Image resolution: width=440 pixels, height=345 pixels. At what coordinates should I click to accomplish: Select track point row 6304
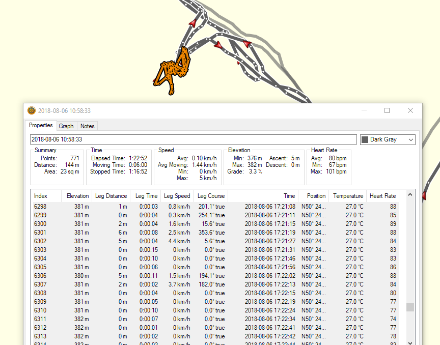click(215, 258)
